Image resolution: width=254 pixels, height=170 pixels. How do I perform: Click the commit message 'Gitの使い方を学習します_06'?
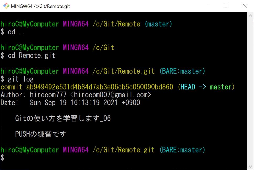click(63, 118)
